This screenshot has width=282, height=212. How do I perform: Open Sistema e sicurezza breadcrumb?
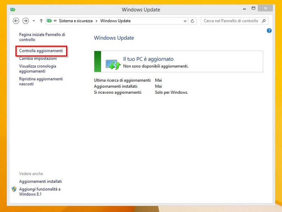(76, 21)
